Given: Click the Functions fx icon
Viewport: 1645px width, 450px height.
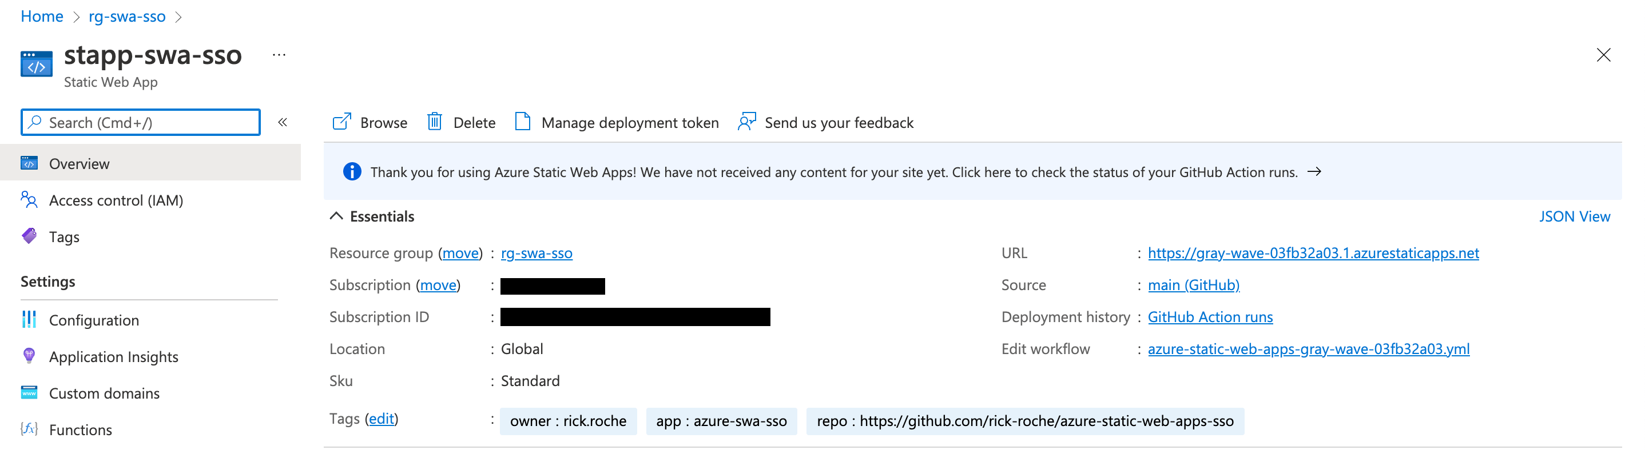Looking at the screenshot, I should pos(29,428).
